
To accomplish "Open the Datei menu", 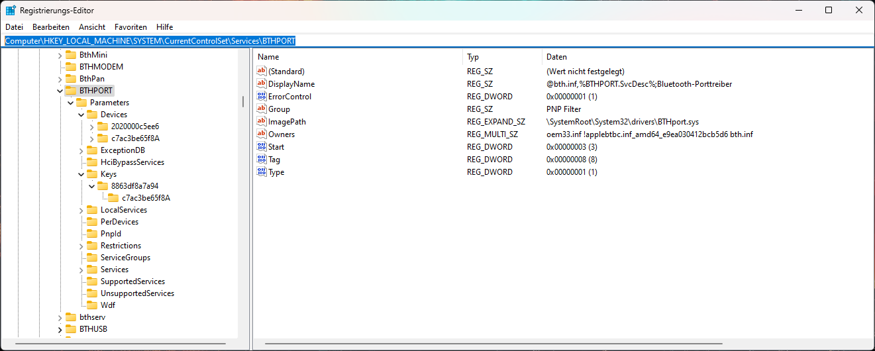I will click(x=14, y=27).
